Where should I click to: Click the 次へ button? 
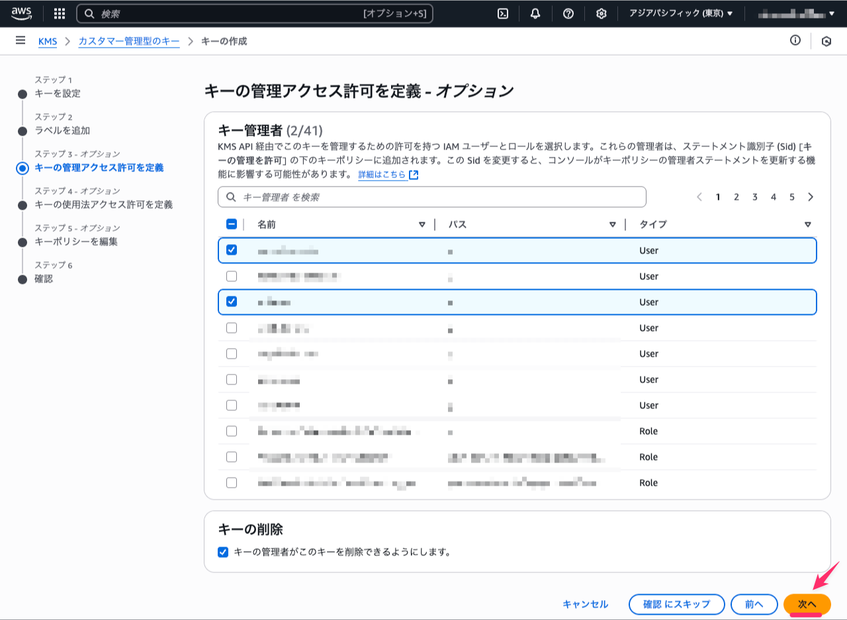[x=807, y=604]
